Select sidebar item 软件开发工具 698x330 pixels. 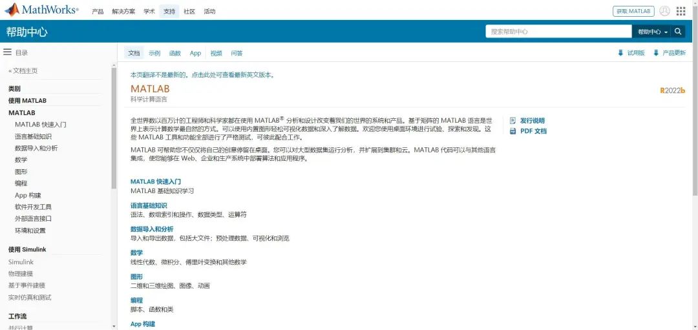(34, 207)
